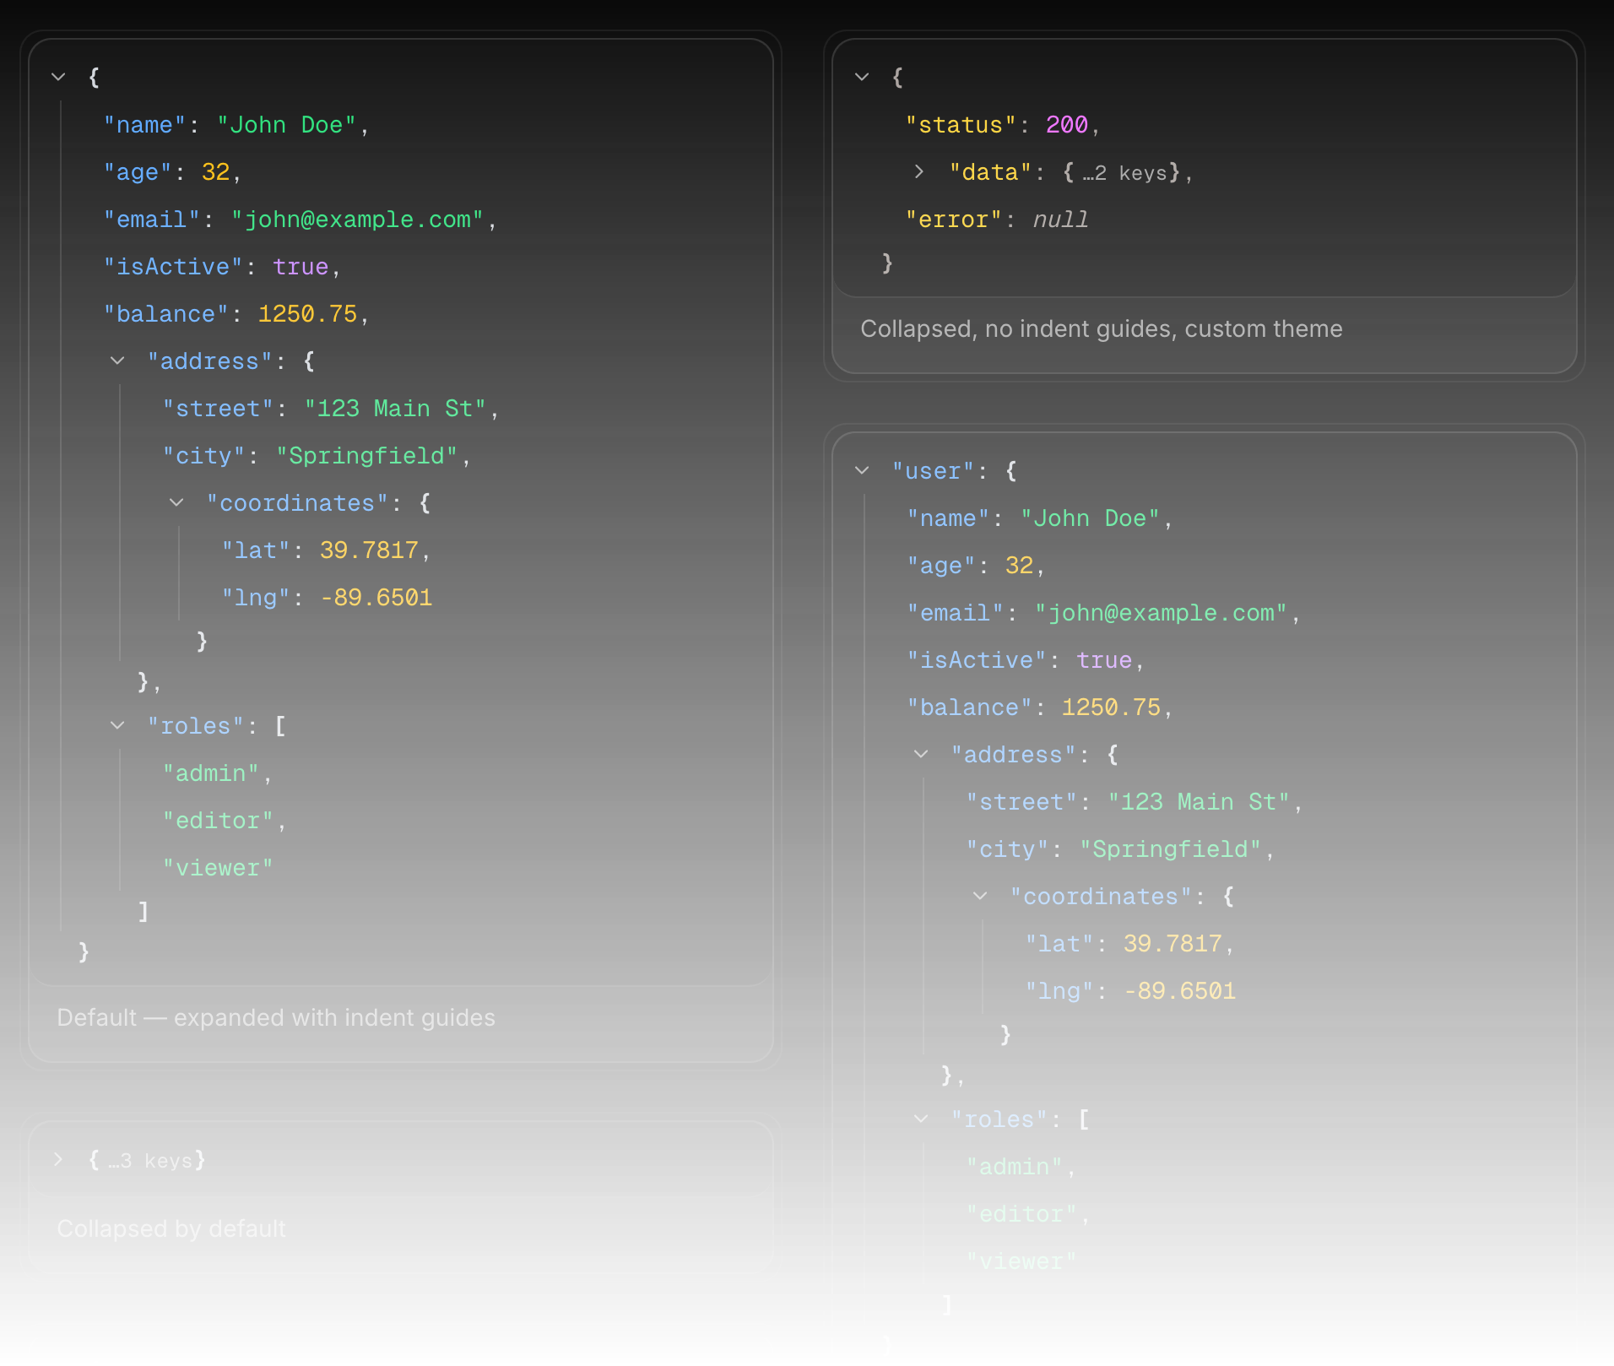The image size is (1614, 1366).
Task: Click the 200 status value
Action: tap(1067, 125)
